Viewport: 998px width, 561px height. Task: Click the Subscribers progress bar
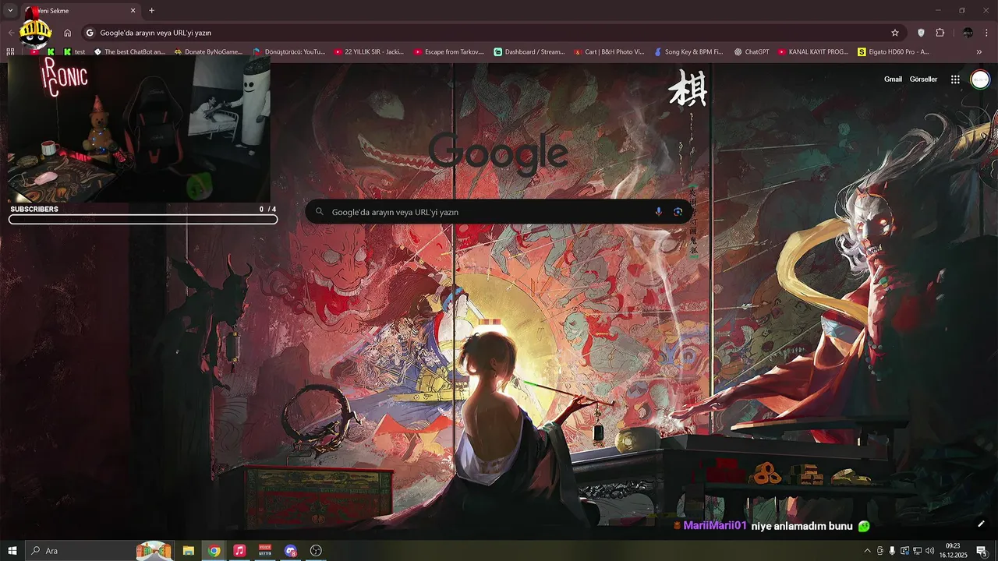(x=143, y=220)
